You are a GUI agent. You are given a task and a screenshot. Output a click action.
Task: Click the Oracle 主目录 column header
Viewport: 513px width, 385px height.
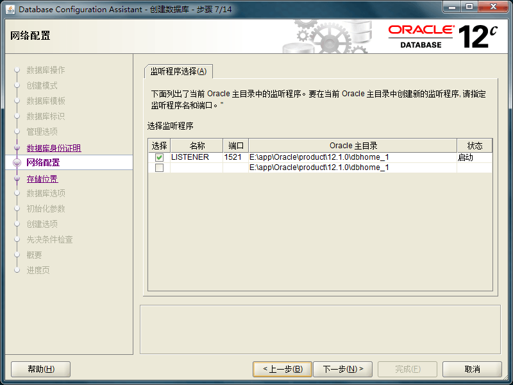(x=353, y=146)
